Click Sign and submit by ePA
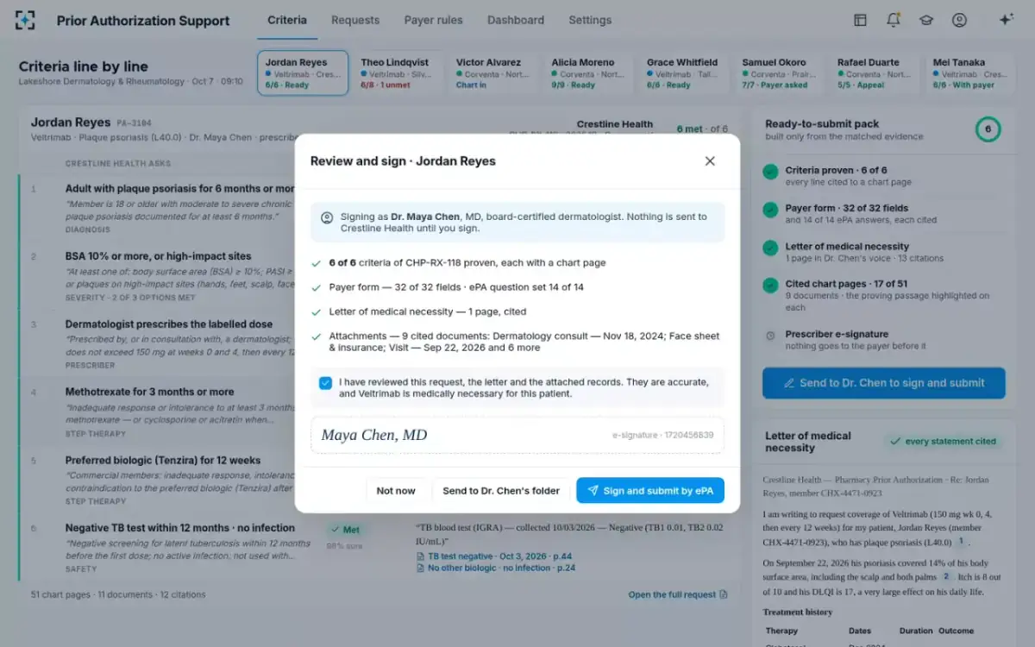Screen dimensions: 1035x647 tap(650, 491)
